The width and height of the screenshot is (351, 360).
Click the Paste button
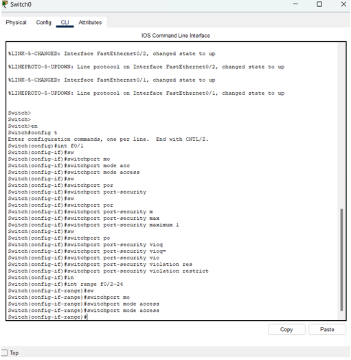point(327,330)
